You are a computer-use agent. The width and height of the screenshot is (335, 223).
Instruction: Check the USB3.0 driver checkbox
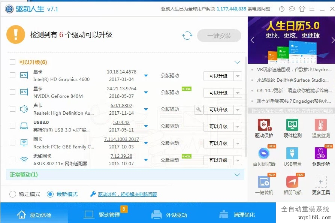click(x=13, y=126)
